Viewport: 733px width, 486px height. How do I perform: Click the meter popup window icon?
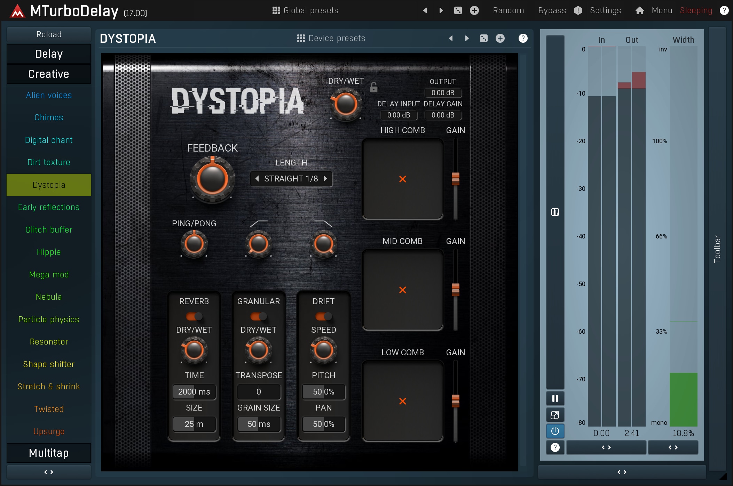pos(555,415)
